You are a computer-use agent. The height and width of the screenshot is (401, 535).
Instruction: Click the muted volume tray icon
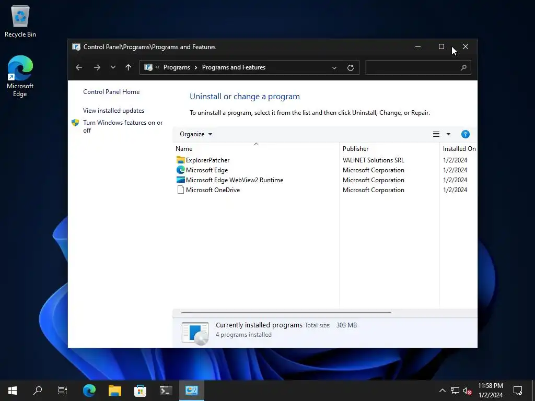pyautogui.click(x=468, y=391)
